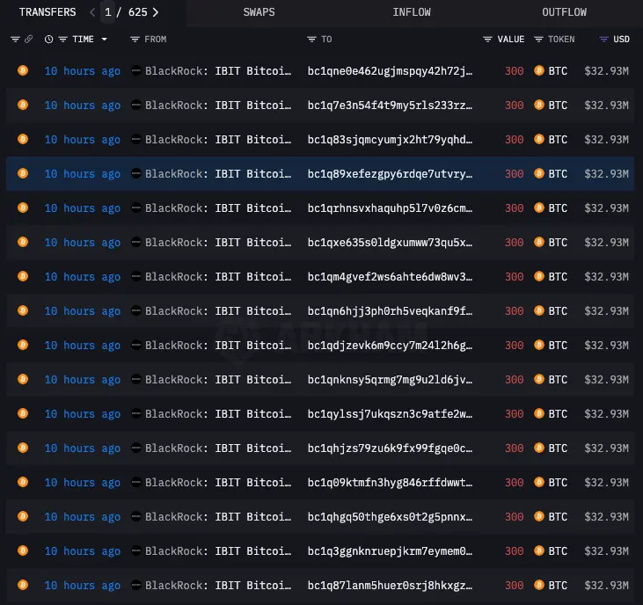This screenshot has width=643, height=605.
Task: Click the clock icon beside TIME
Action: [x=48, y=40]
